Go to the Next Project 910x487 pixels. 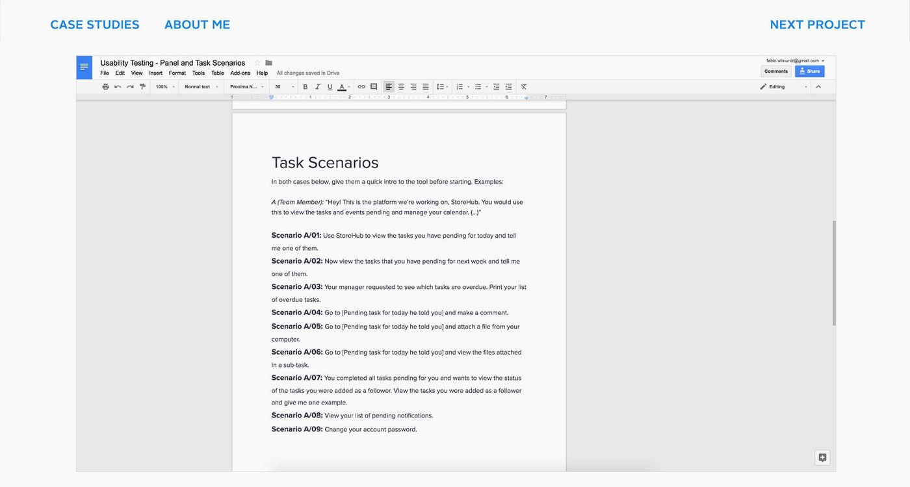tap(818, 25)
